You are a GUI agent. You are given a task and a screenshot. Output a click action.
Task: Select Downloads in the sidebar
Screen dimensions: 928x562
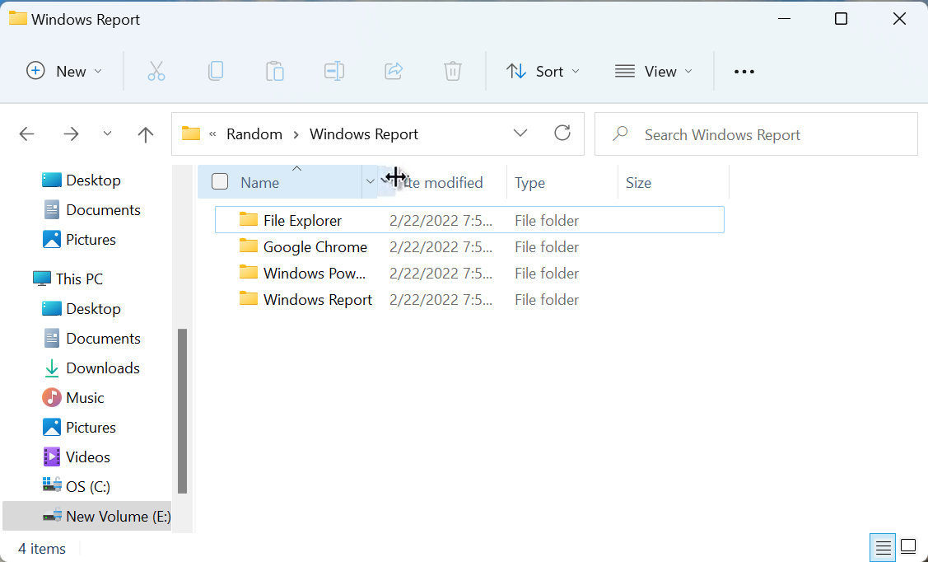[x=103, y=368]
